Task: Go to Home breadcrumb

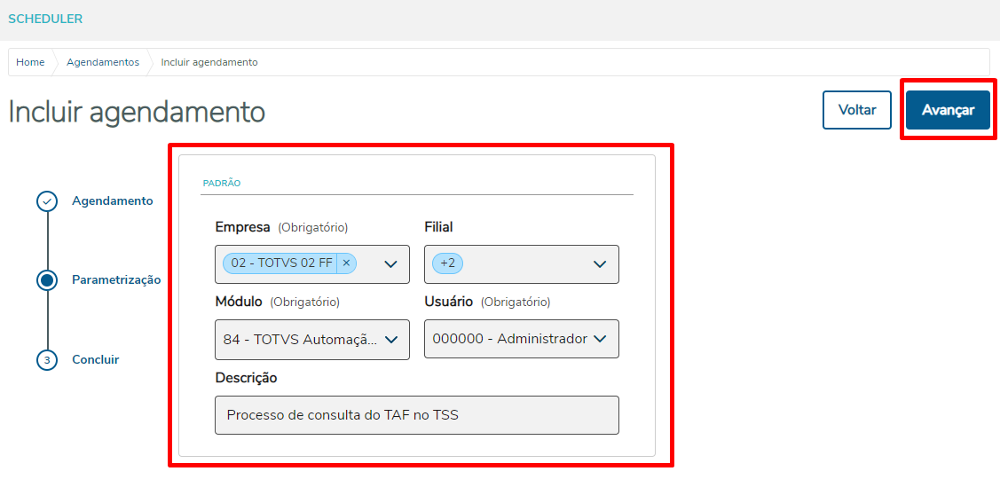Action: tap(30, 62)
